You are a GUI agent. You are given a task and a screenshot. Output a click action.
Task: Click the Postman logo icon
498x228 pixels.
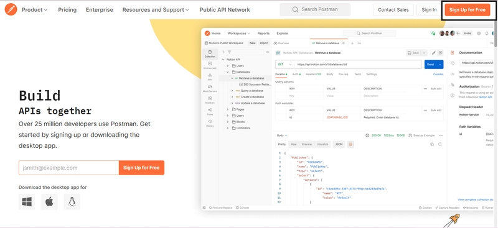pos(11,9)
